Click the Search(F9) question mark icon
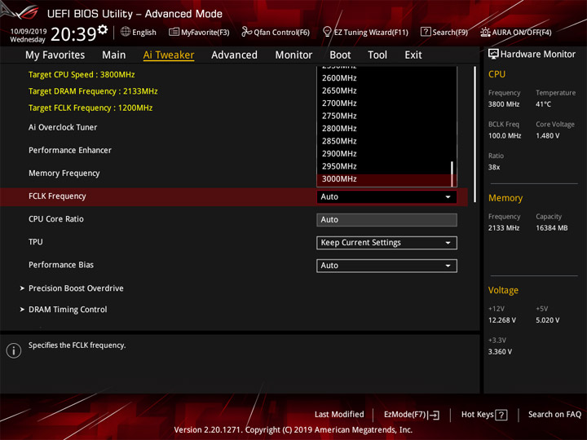587x440 pixels. pyautogui.click(x=426, y=32)
